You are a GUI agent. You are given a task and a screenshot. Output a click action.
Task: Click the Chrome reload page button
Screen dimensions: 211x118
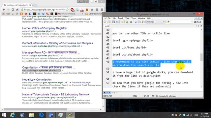tap(13, 10)
